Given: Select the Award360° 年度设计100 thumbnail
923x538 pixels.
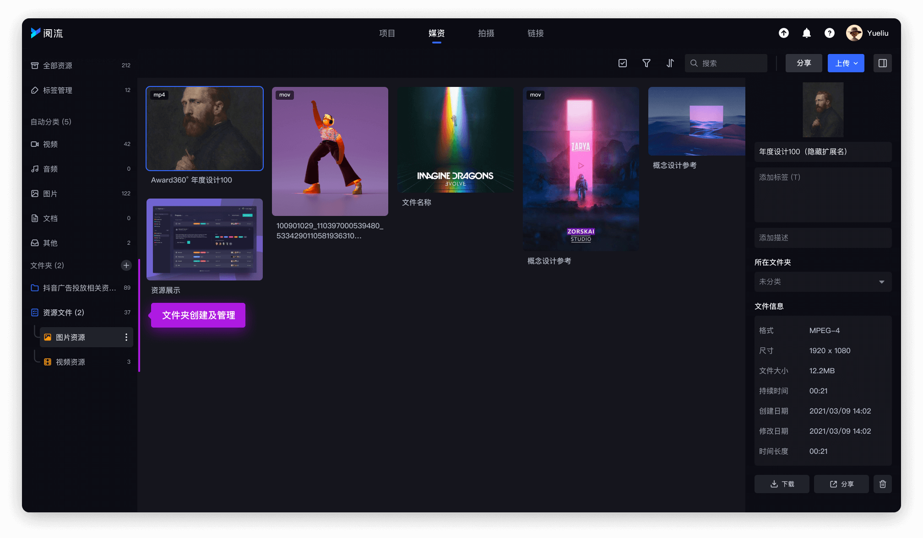Looking at the screenshot, I should click(x=205, y=129).
